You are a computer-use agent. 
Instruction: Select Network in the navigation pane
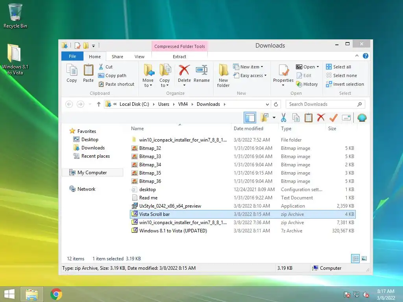[82, 189]
